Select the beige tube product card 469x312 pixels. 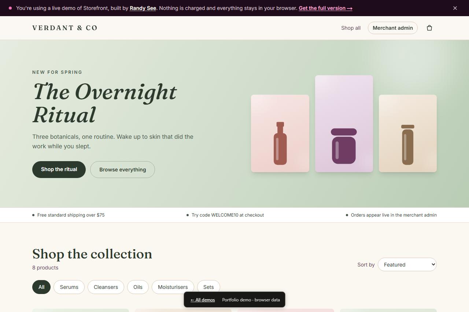(408, 133)
